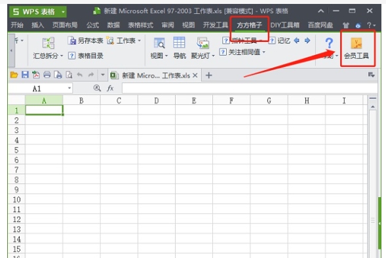The height and width of the screenshot is (258, 386).
Task: Click the Name Box showing A1
Action: [37, 88]
